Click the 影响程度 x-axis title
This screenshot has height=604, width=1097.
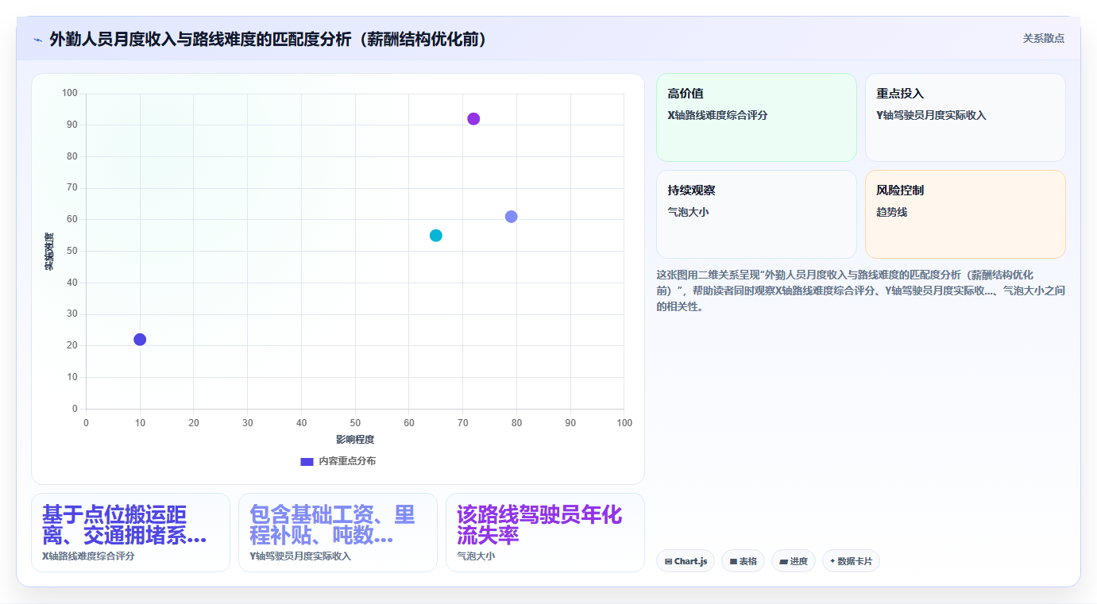point(355,440)
